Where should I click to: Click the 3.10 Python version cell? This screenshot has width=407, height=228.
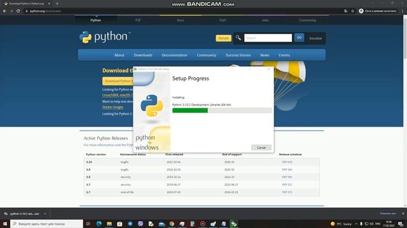point(89,162)
